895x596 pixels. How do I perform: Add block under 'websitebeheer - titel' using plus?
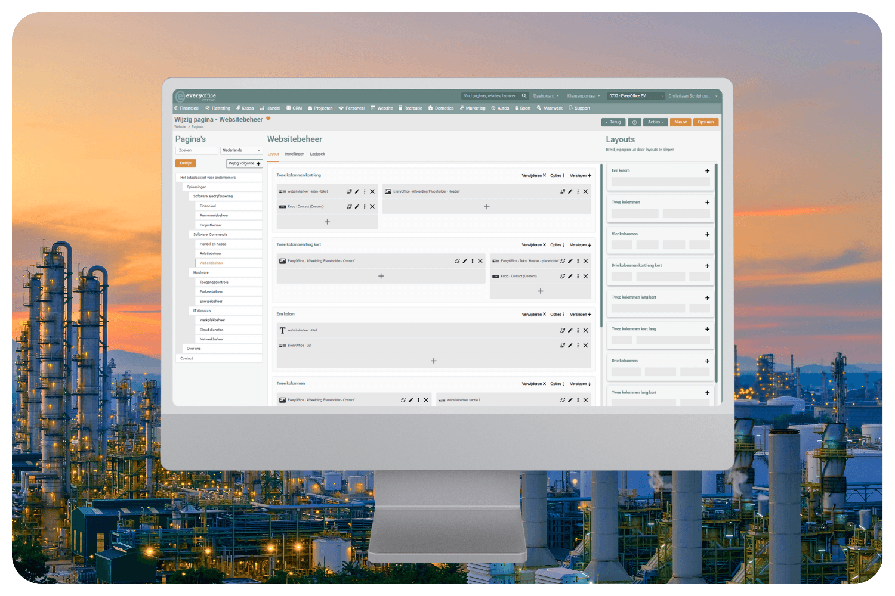coord(434,361)
